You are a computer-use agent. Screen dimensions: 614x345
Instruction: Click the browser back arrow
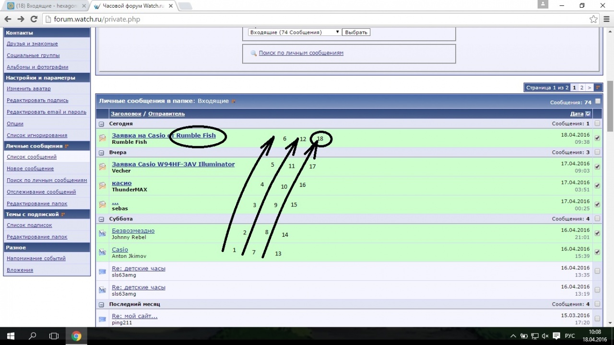8,19
